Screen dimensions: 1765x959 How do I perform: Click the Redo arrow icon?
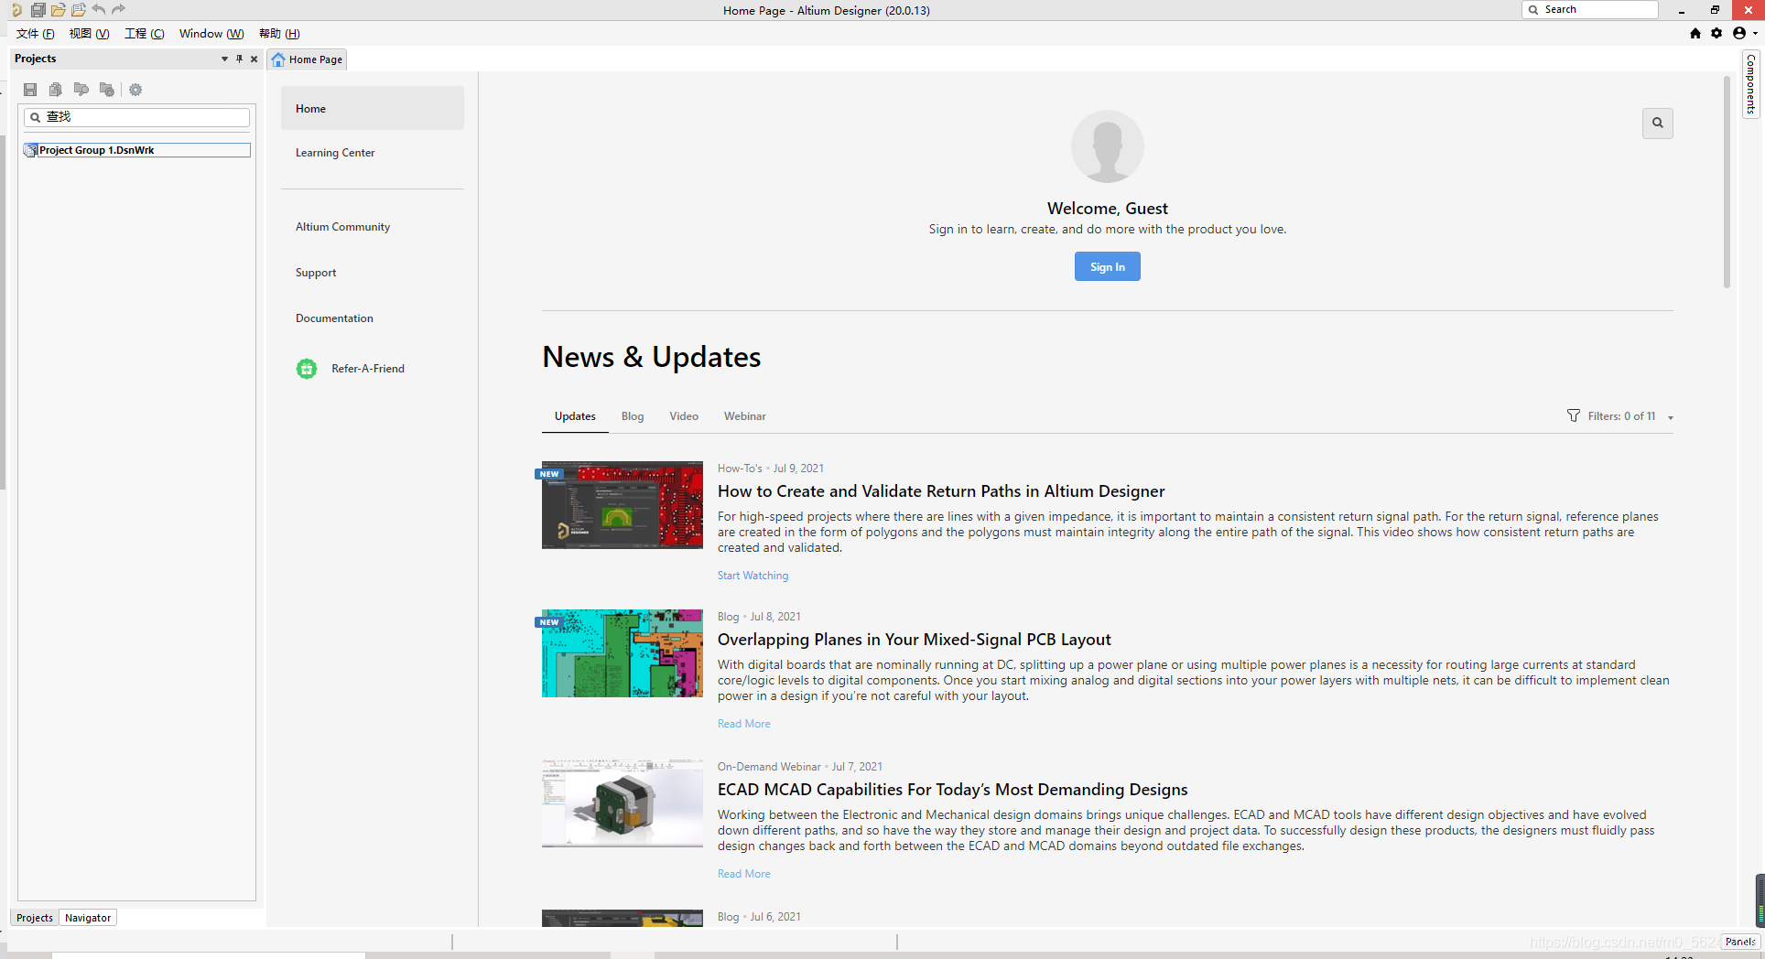118,10
